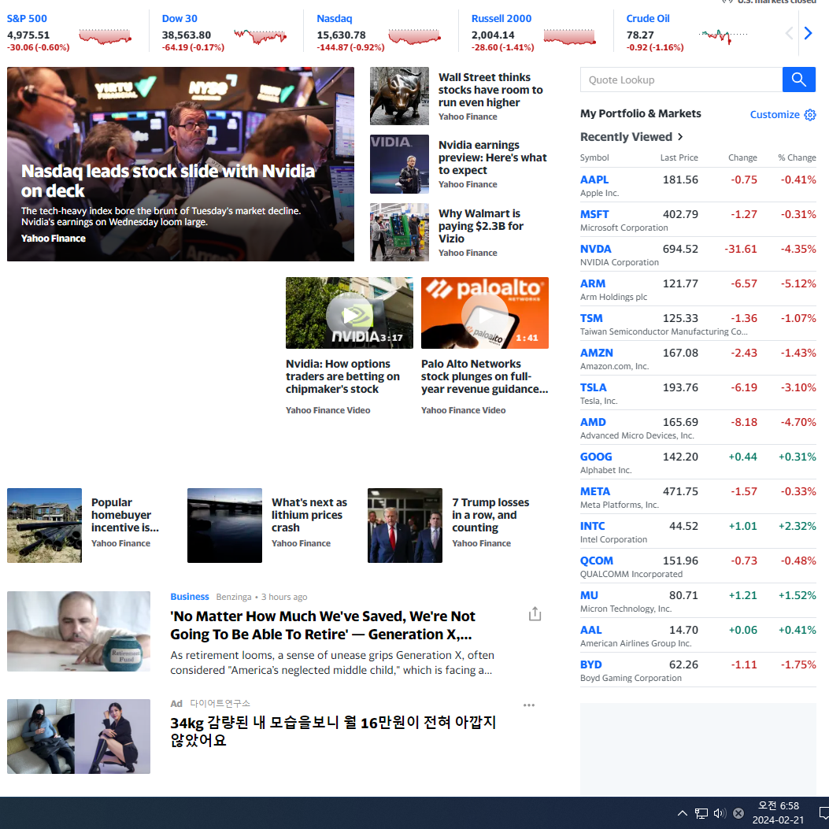The height and width of the screenshot is (829, 829).
Task: Open the AMD ticker symbol
Action: coord(593,422)
